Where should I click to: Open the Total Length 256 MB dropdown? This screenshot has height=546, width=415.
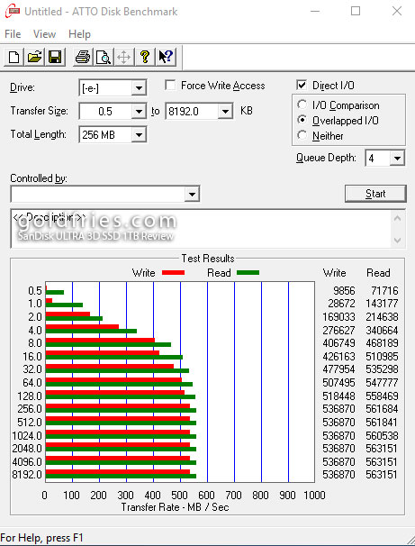[x=139, y=135]
